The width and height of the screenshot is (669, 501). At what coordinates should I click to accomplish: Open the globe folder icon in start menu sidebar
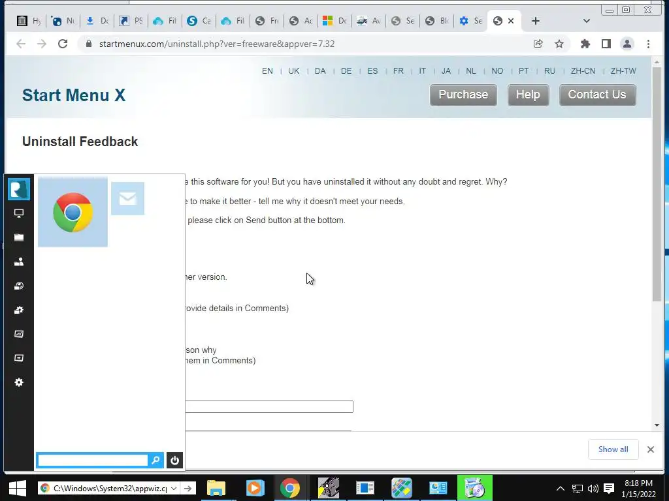[19, 286]
